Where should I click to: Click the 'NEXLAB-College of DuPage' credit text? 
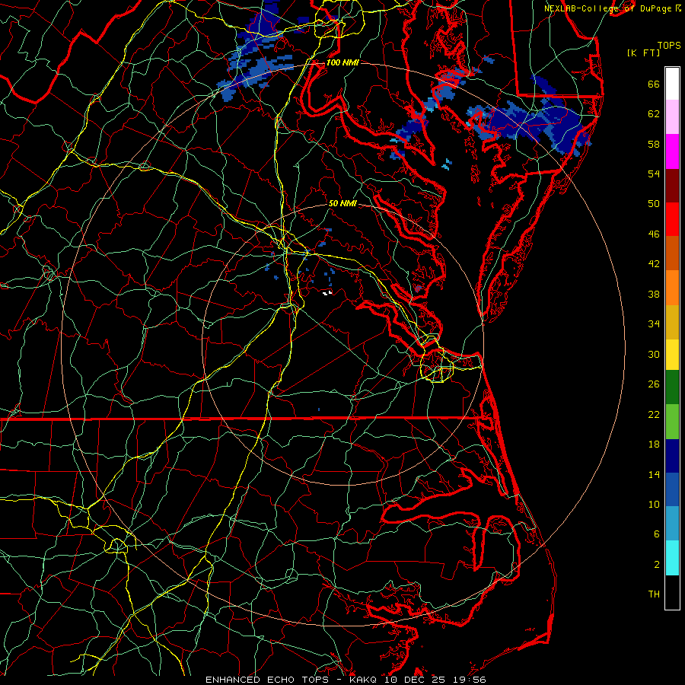pos(610,8)
